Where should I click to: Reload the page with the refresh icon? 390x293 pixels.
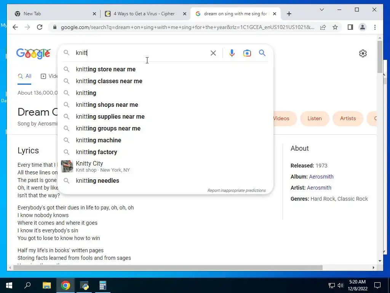click(40, 27)
